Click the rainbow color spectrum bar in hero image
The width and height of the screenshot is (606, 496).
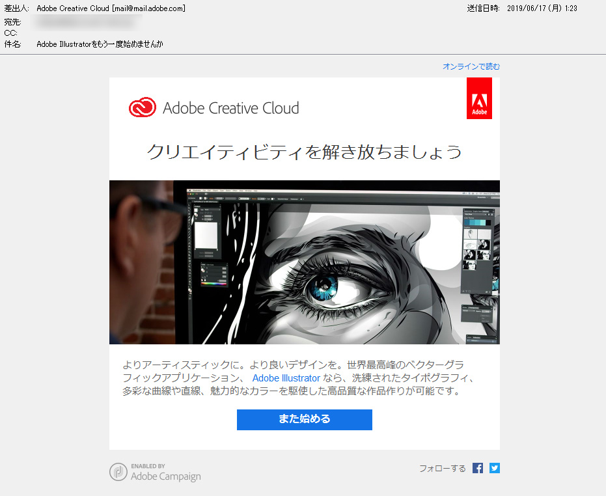click(213, 284)
